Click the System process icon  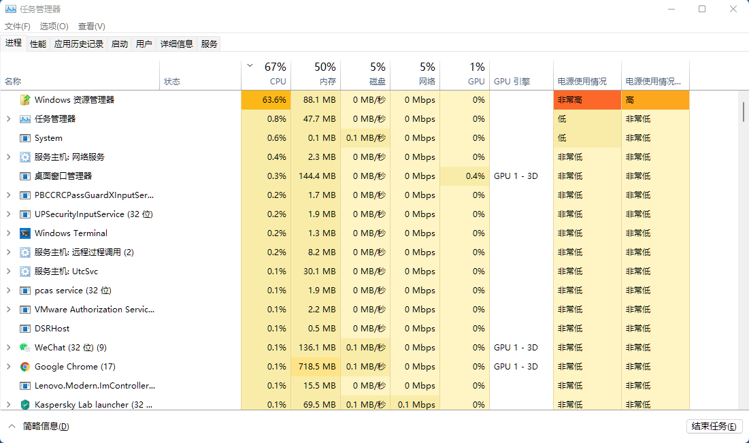point(25,138)
